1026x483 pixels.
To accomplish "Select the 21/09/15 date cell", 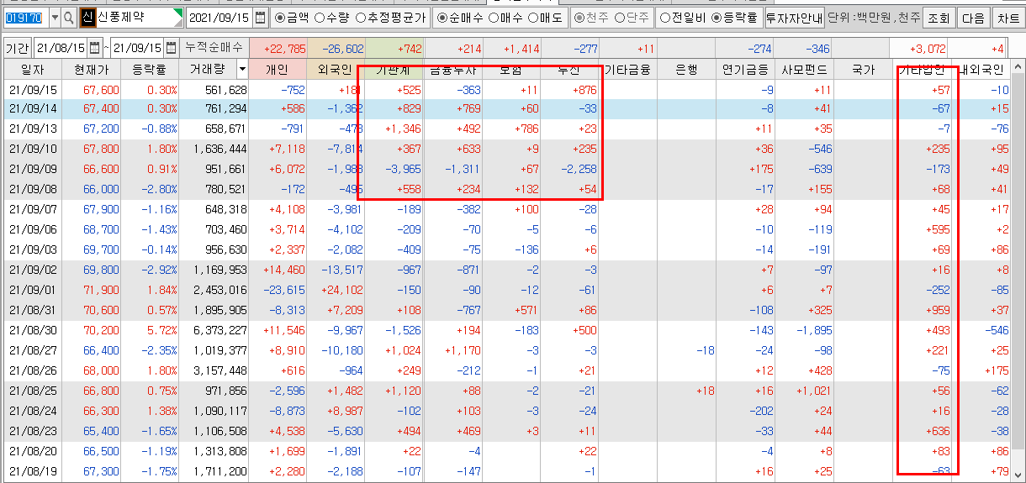I will [x=32, y=90].
